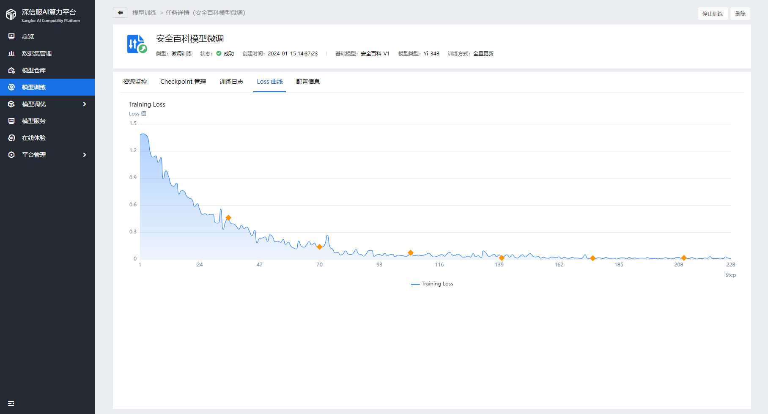Click the x-axis label 116

pyautogui.click(x=439, y=265)
